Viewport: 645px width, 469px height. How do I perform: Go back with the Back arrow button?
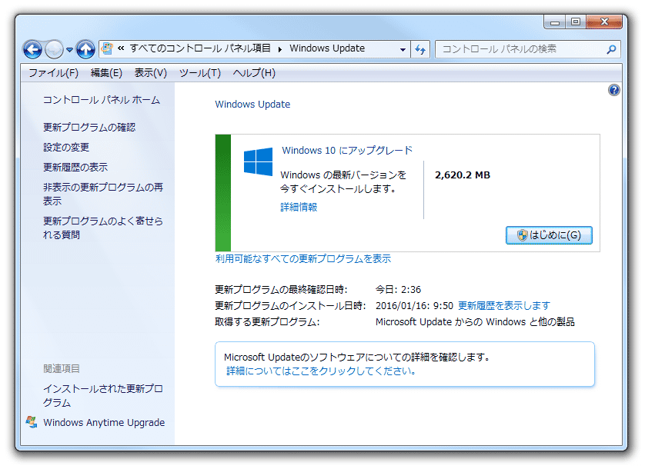(x=32, y=50)
